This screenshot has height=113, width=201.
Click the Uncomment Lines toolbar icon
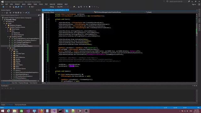pyautogui.click(x=87, y=7)
